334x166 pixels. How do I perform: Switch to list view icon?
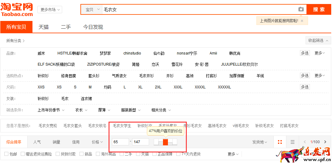tap(293, 142)
